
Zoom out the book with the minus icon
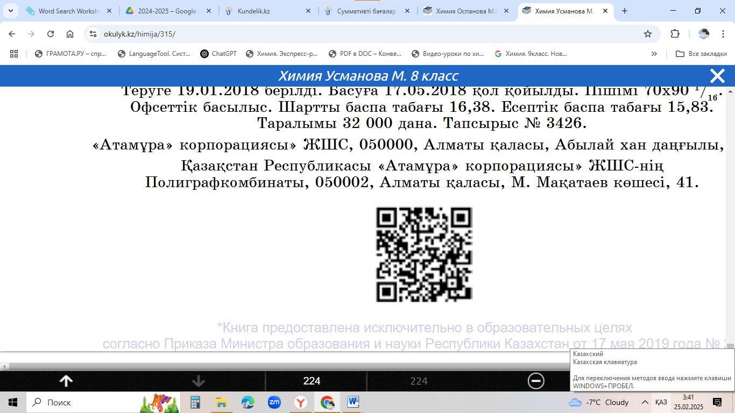(536, 381)
